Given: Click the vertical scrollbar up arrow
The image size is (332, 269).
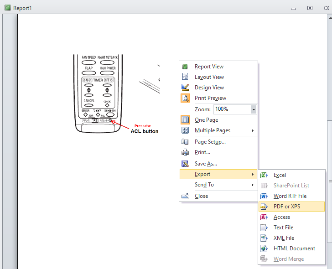Looking at the screenshot, I should (x=330, y=18).
